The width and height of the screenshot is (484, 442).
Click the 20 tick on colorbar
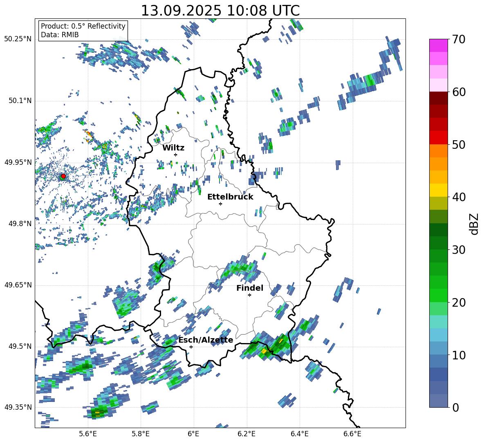pyautogui.click(x=459, y=302)
